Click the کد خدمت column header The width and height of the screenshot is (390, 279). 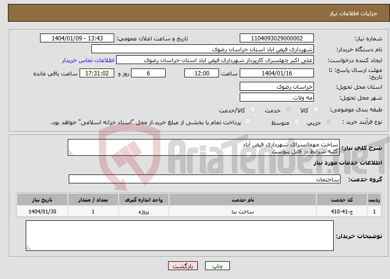(x=342, y=200)
